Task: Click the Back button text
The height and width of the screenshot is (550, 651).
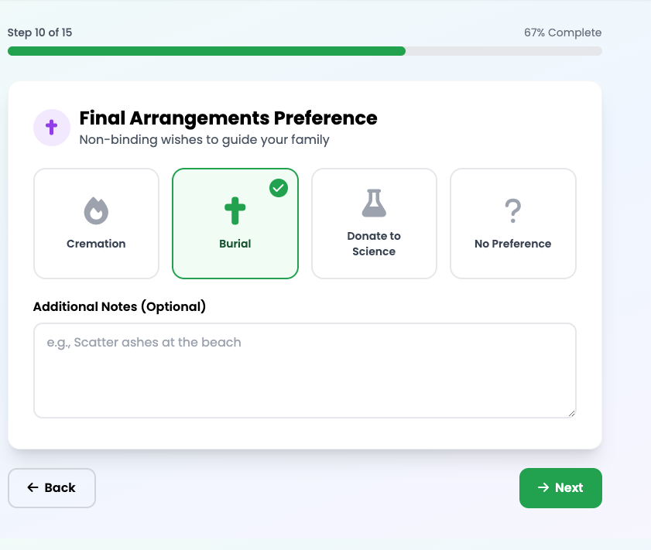Action: (60, 487)
